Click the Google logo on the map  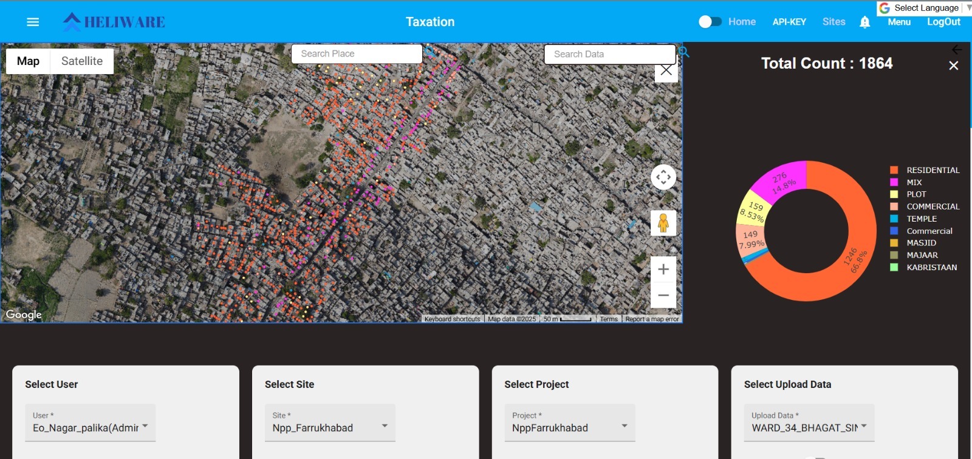[24, 314]
